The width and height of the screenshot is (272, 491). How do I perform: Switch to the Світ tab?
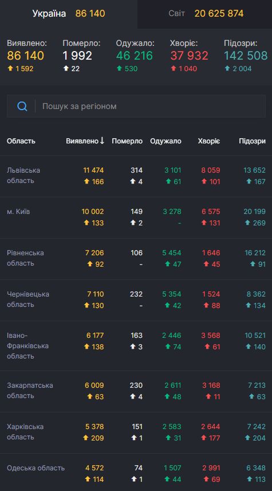[205, 14]
